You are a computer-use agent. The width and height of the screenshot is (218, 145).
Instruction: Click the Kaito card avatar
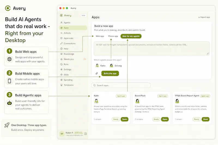[96, 101]
